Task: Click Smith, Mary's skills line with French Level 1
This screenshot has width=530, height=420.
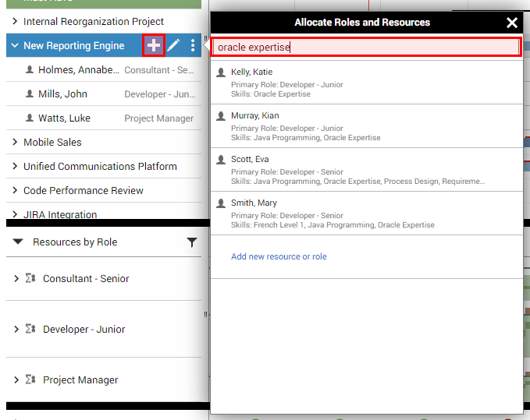Action: (333, 225)
